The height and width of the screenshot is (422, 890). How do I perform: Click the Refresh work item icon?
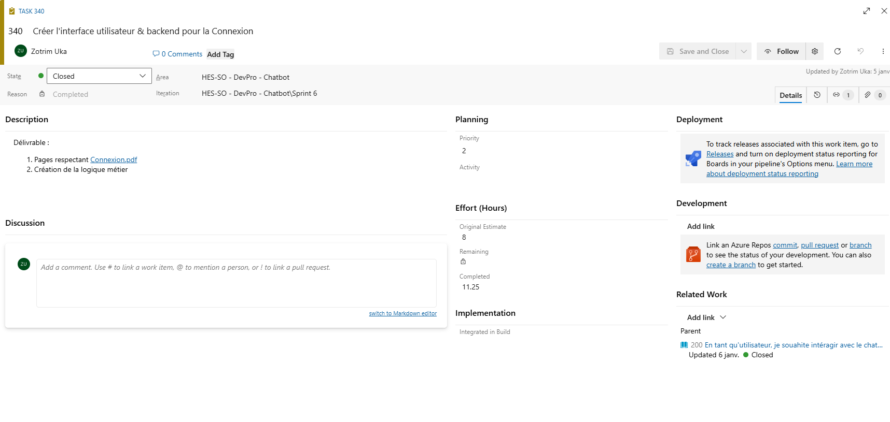point(837,51)
